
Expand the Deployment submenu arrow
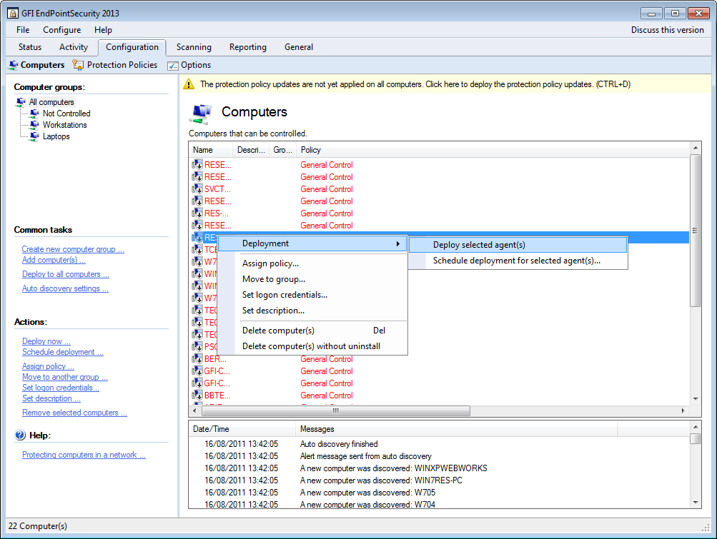398,244
